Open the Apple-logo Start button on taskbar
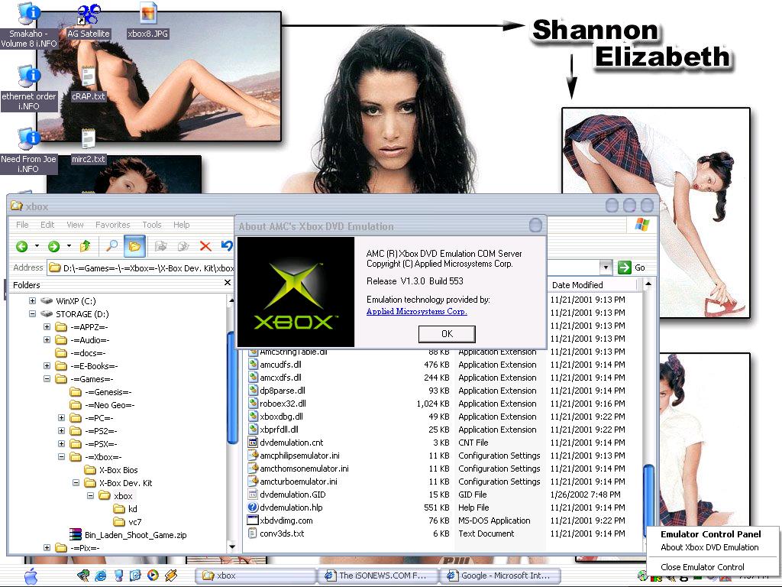Image resolution: width=782 pixels, height=587 pixels. [x=31, y=576]
